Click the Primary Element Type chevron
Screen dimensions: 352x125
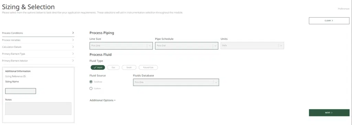point(73,54)
